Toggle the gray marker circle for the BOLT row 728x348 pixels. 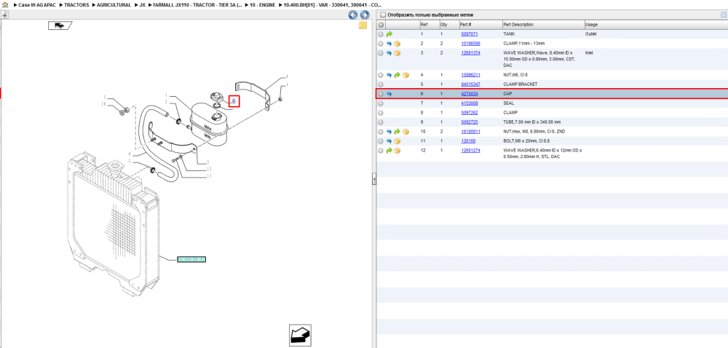[381, 141]
